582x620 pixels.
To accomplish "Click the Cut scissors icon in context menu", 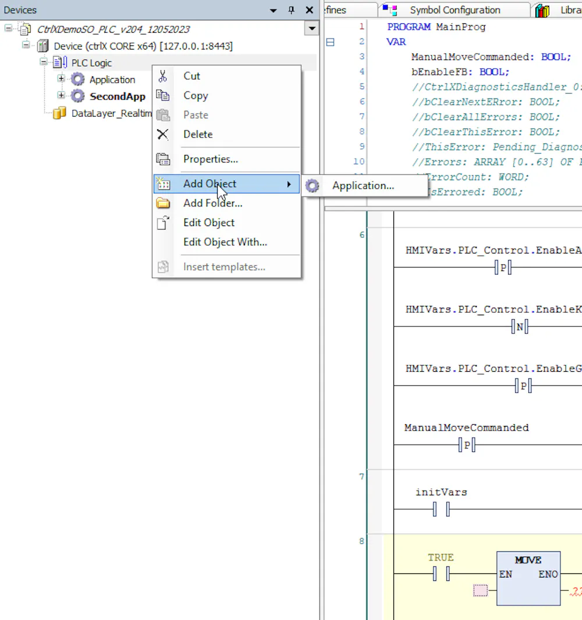I will point(163,76).
